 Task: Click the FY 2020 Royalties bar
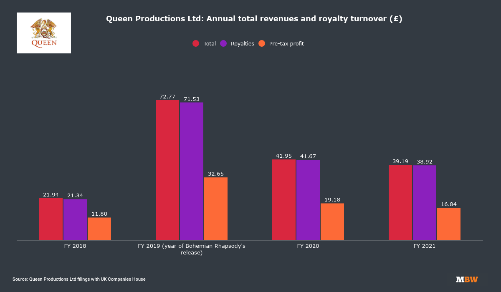pos(308,200)
